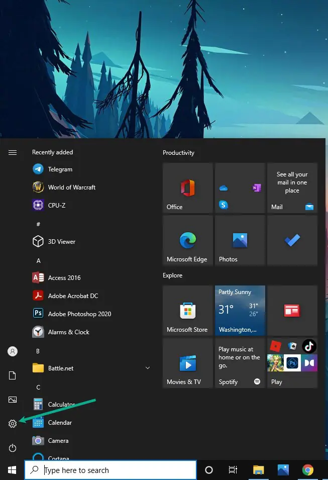The height and width of the screenshot is (480, 328).
Task: Open the Microsoft Edge tile
Action: (x=187, y=240)
